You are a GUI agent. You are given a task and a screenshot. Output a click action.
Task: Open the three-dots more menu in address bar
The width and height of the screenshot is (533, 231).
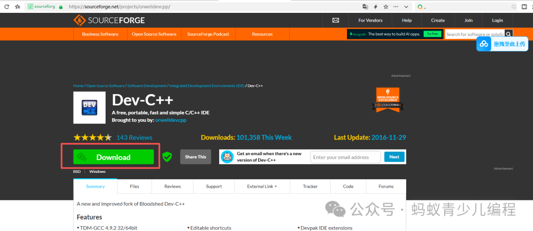point(396,6)
